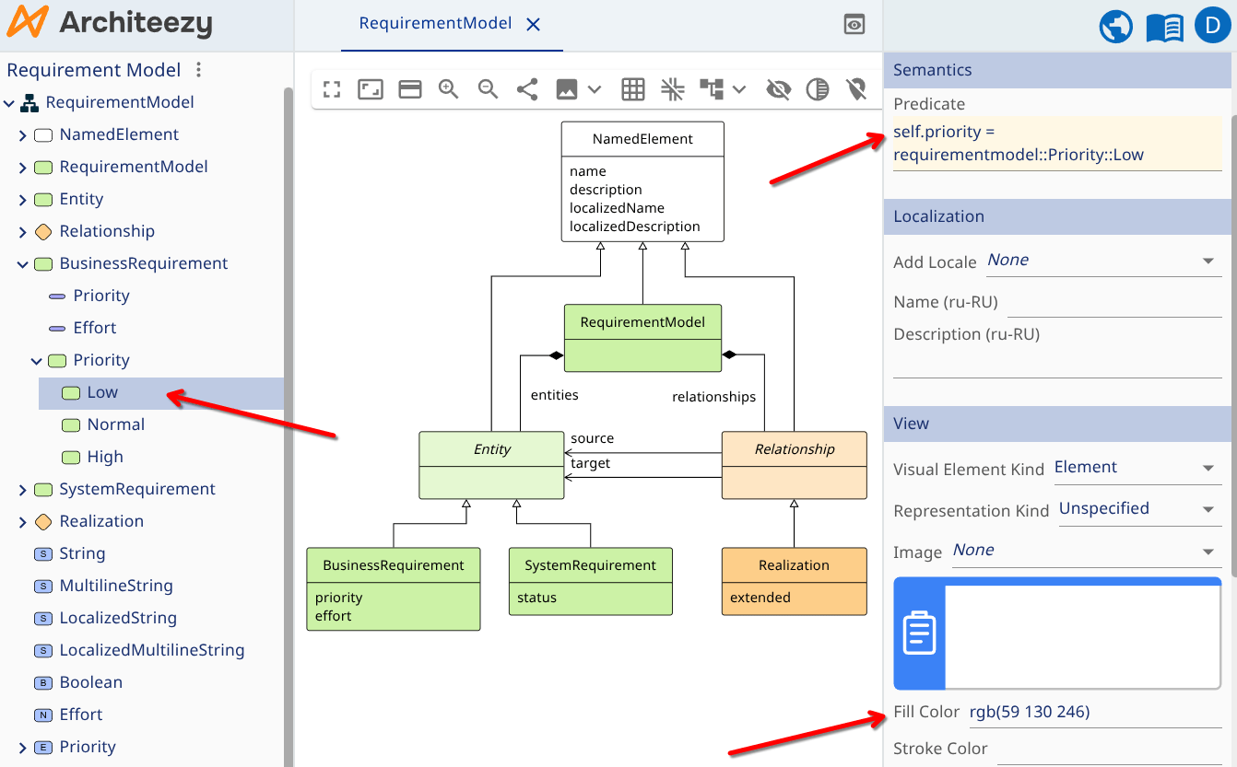Select Normal under Priority in tree

(x=115, y=424)
